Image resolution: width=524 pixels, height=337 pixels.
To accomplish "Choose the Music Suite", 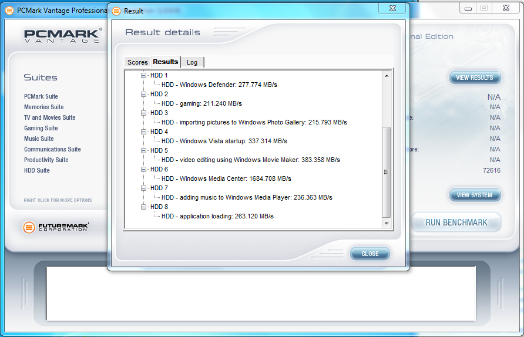I will [x=39, y=139].
